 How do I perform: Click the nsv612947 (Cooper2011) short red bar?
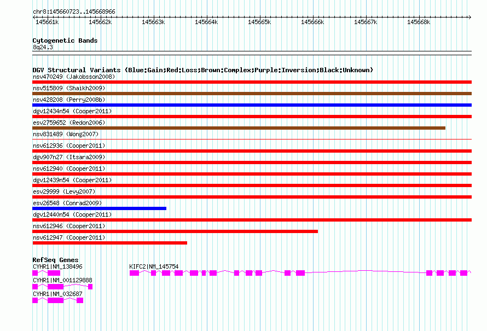click(109, 243)
